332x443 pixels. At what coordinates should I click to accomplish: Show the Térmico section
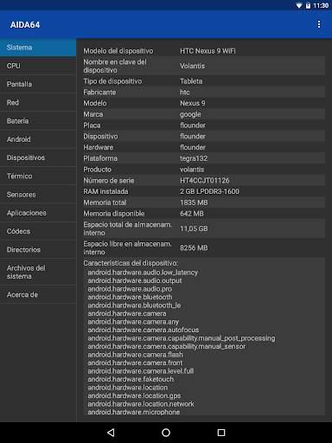38,176
